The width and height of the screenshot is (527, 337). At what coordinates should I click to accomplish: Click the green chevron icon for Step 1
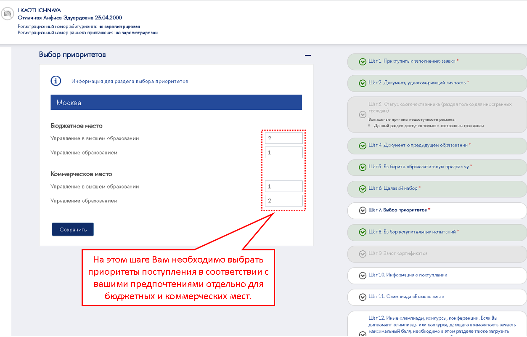[x=362, y=62]
